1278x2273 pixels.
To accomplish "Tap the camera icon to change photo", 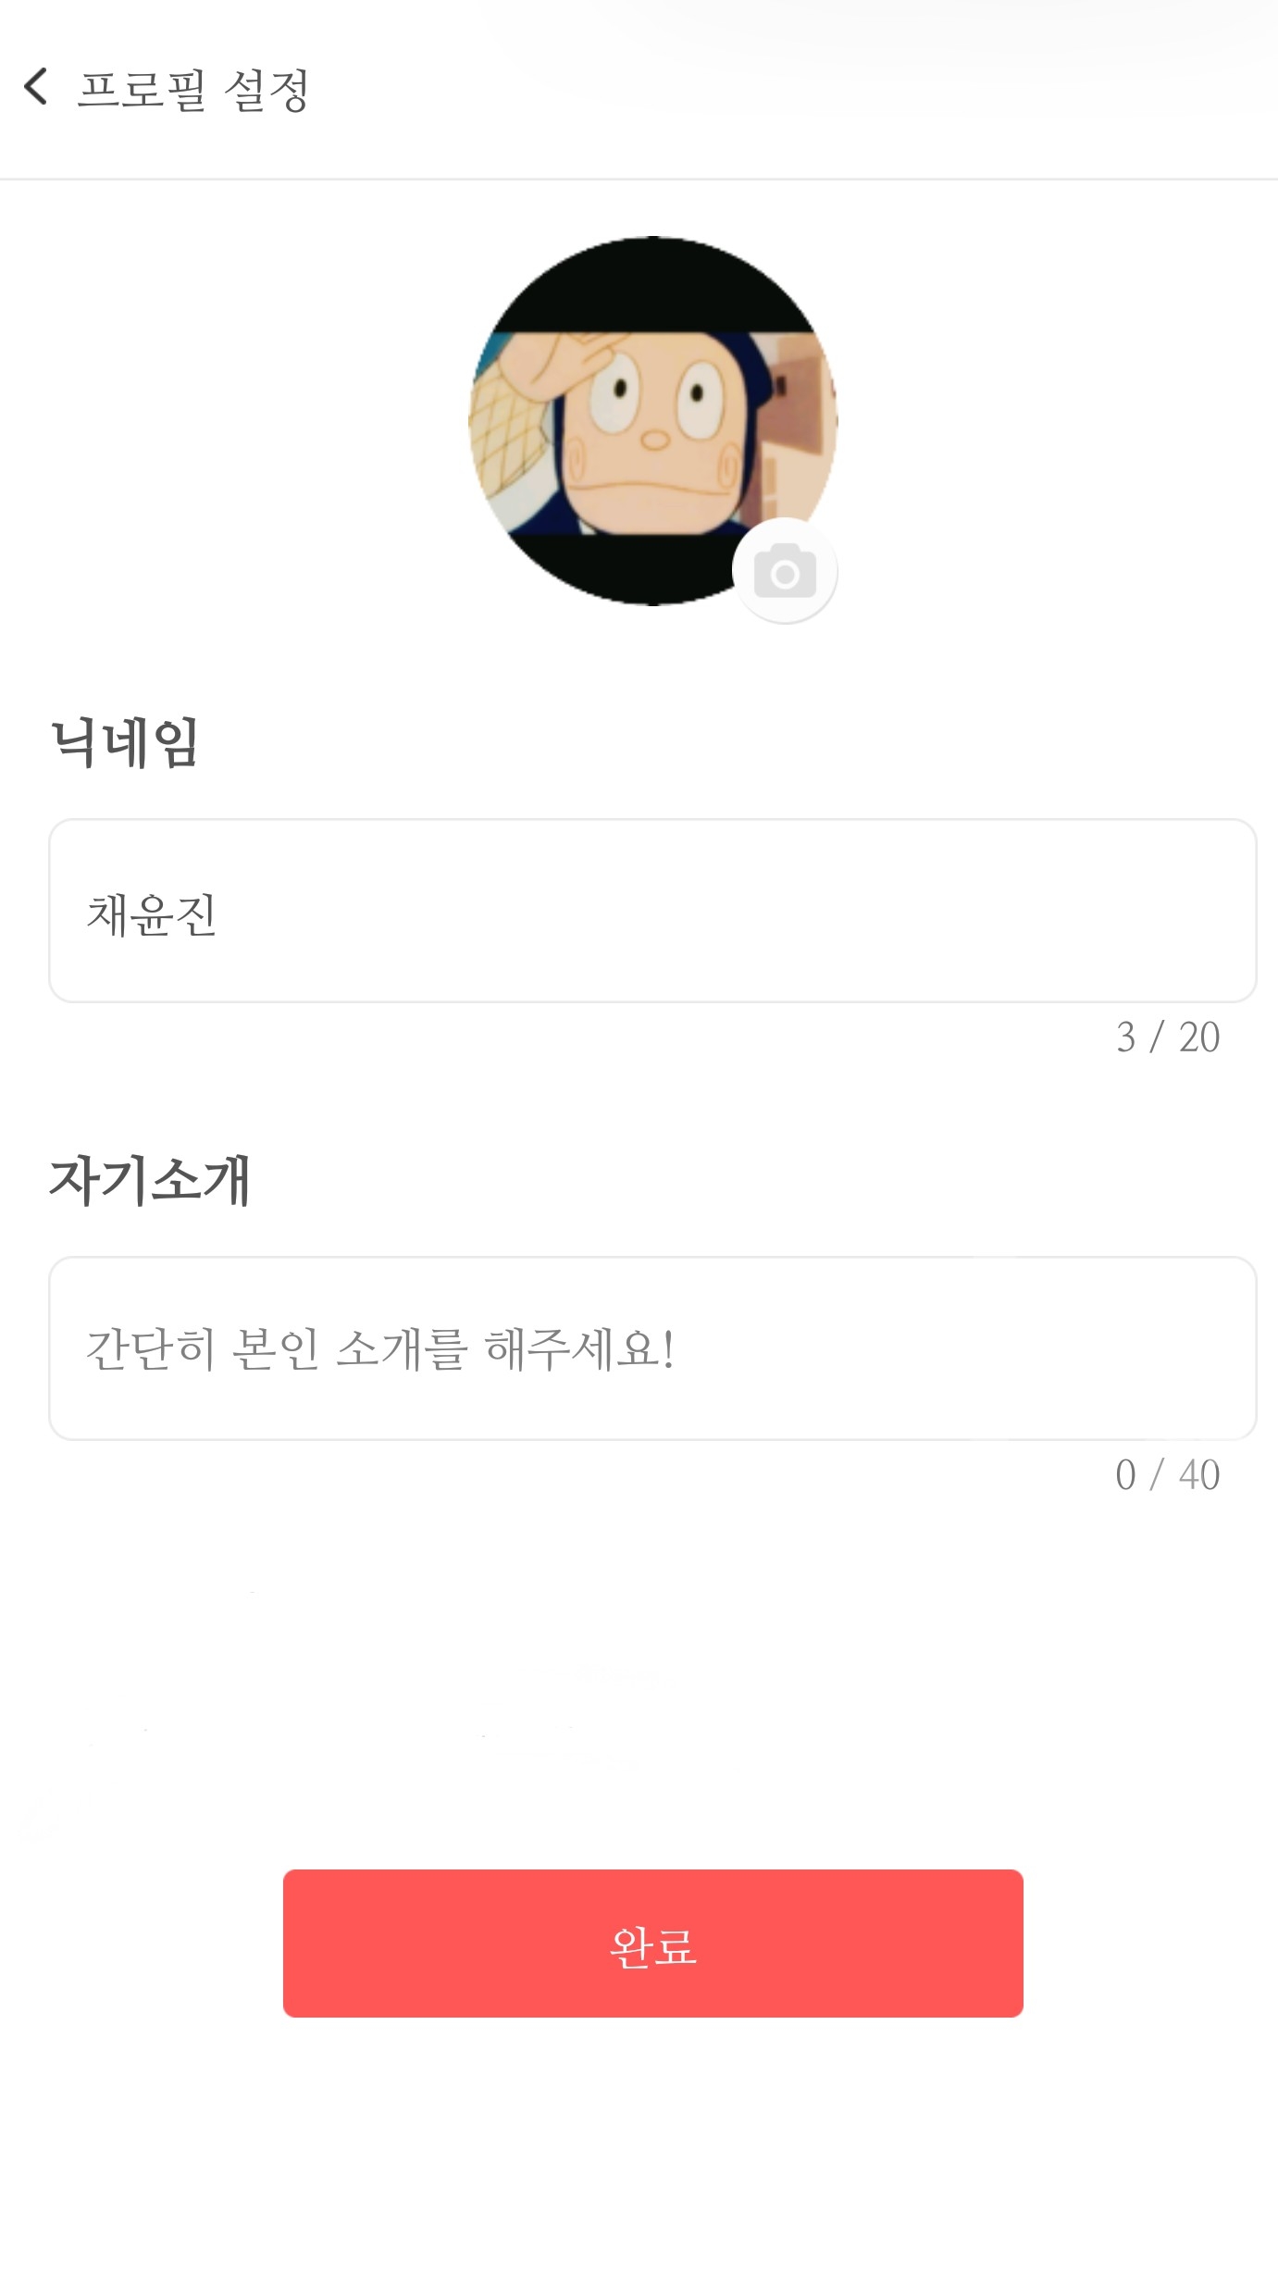I will pyautogui.click(x=785, y=571).
